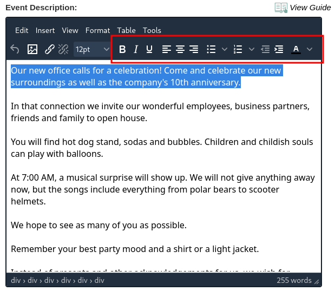Open the Insert menu
This screenshot has width=335, height=291.
(x=45, y=30)
